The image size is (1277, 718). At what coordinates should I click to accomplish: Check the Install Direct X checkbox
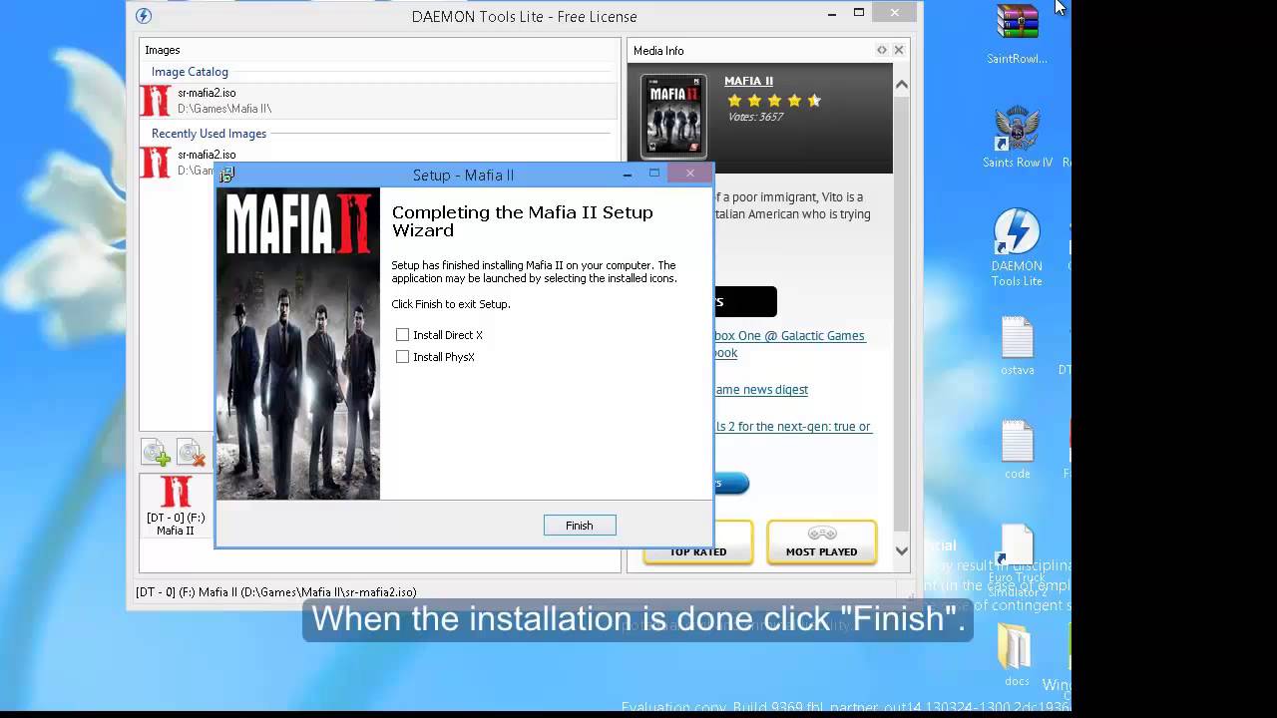coord(402,335)
